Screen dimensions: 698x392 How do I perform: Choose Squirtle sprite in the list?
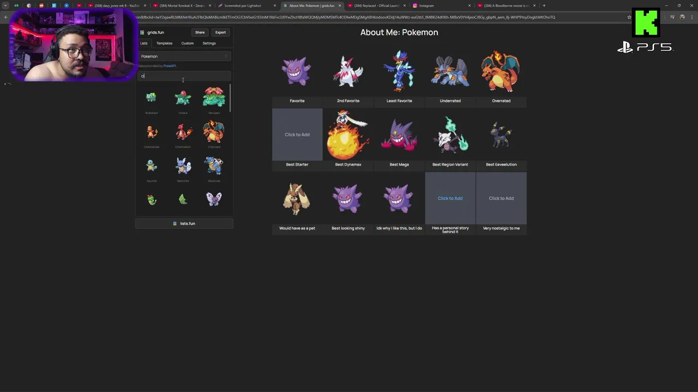(x=152, y=166)
